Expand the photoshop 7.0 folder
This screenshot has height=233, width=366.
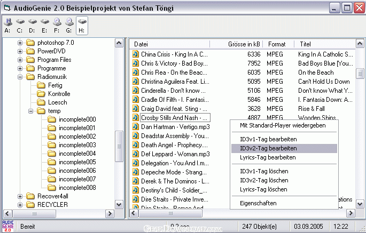(x=20, y=43)
